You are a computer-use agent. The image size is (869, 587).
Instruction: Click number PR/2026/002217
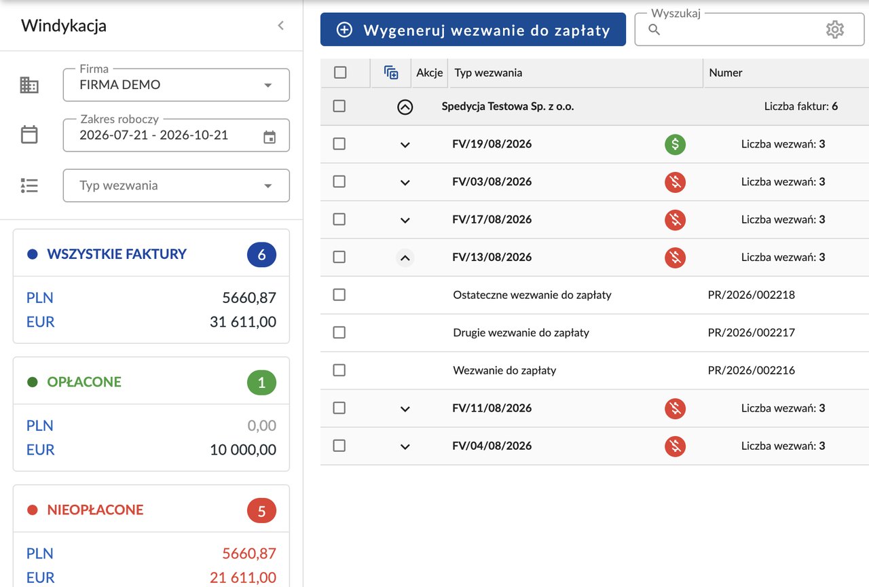pyautogui.click(x=752, y=332)
